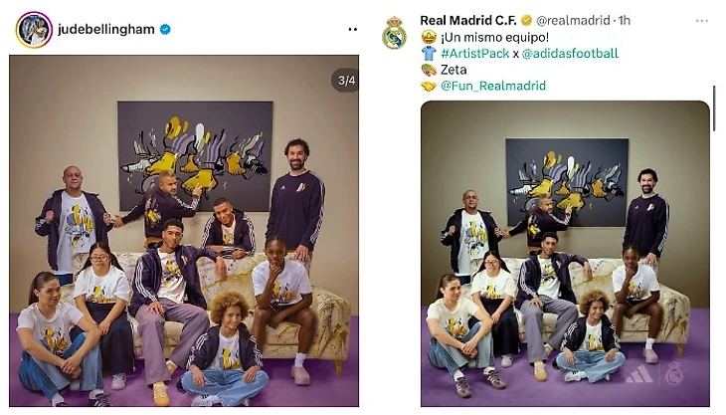Click the Real Madrid C.F. account name
The width and height of the screenshot is (726, 415).
pyautogui.click(x=468, y=20)
